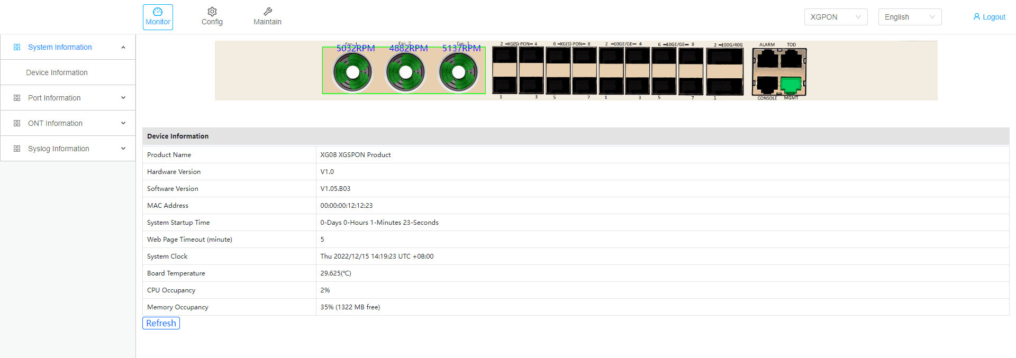Expand the ONT Information section
The width and height of the screenshot is (1016, 358).
68,123
